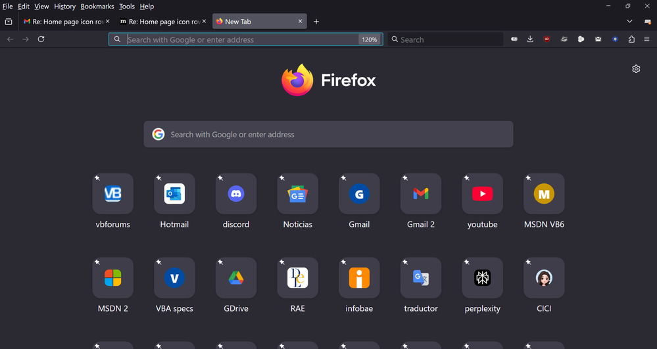Open the Edit menu
Screen dimensions: 657x349
point(24,7)
